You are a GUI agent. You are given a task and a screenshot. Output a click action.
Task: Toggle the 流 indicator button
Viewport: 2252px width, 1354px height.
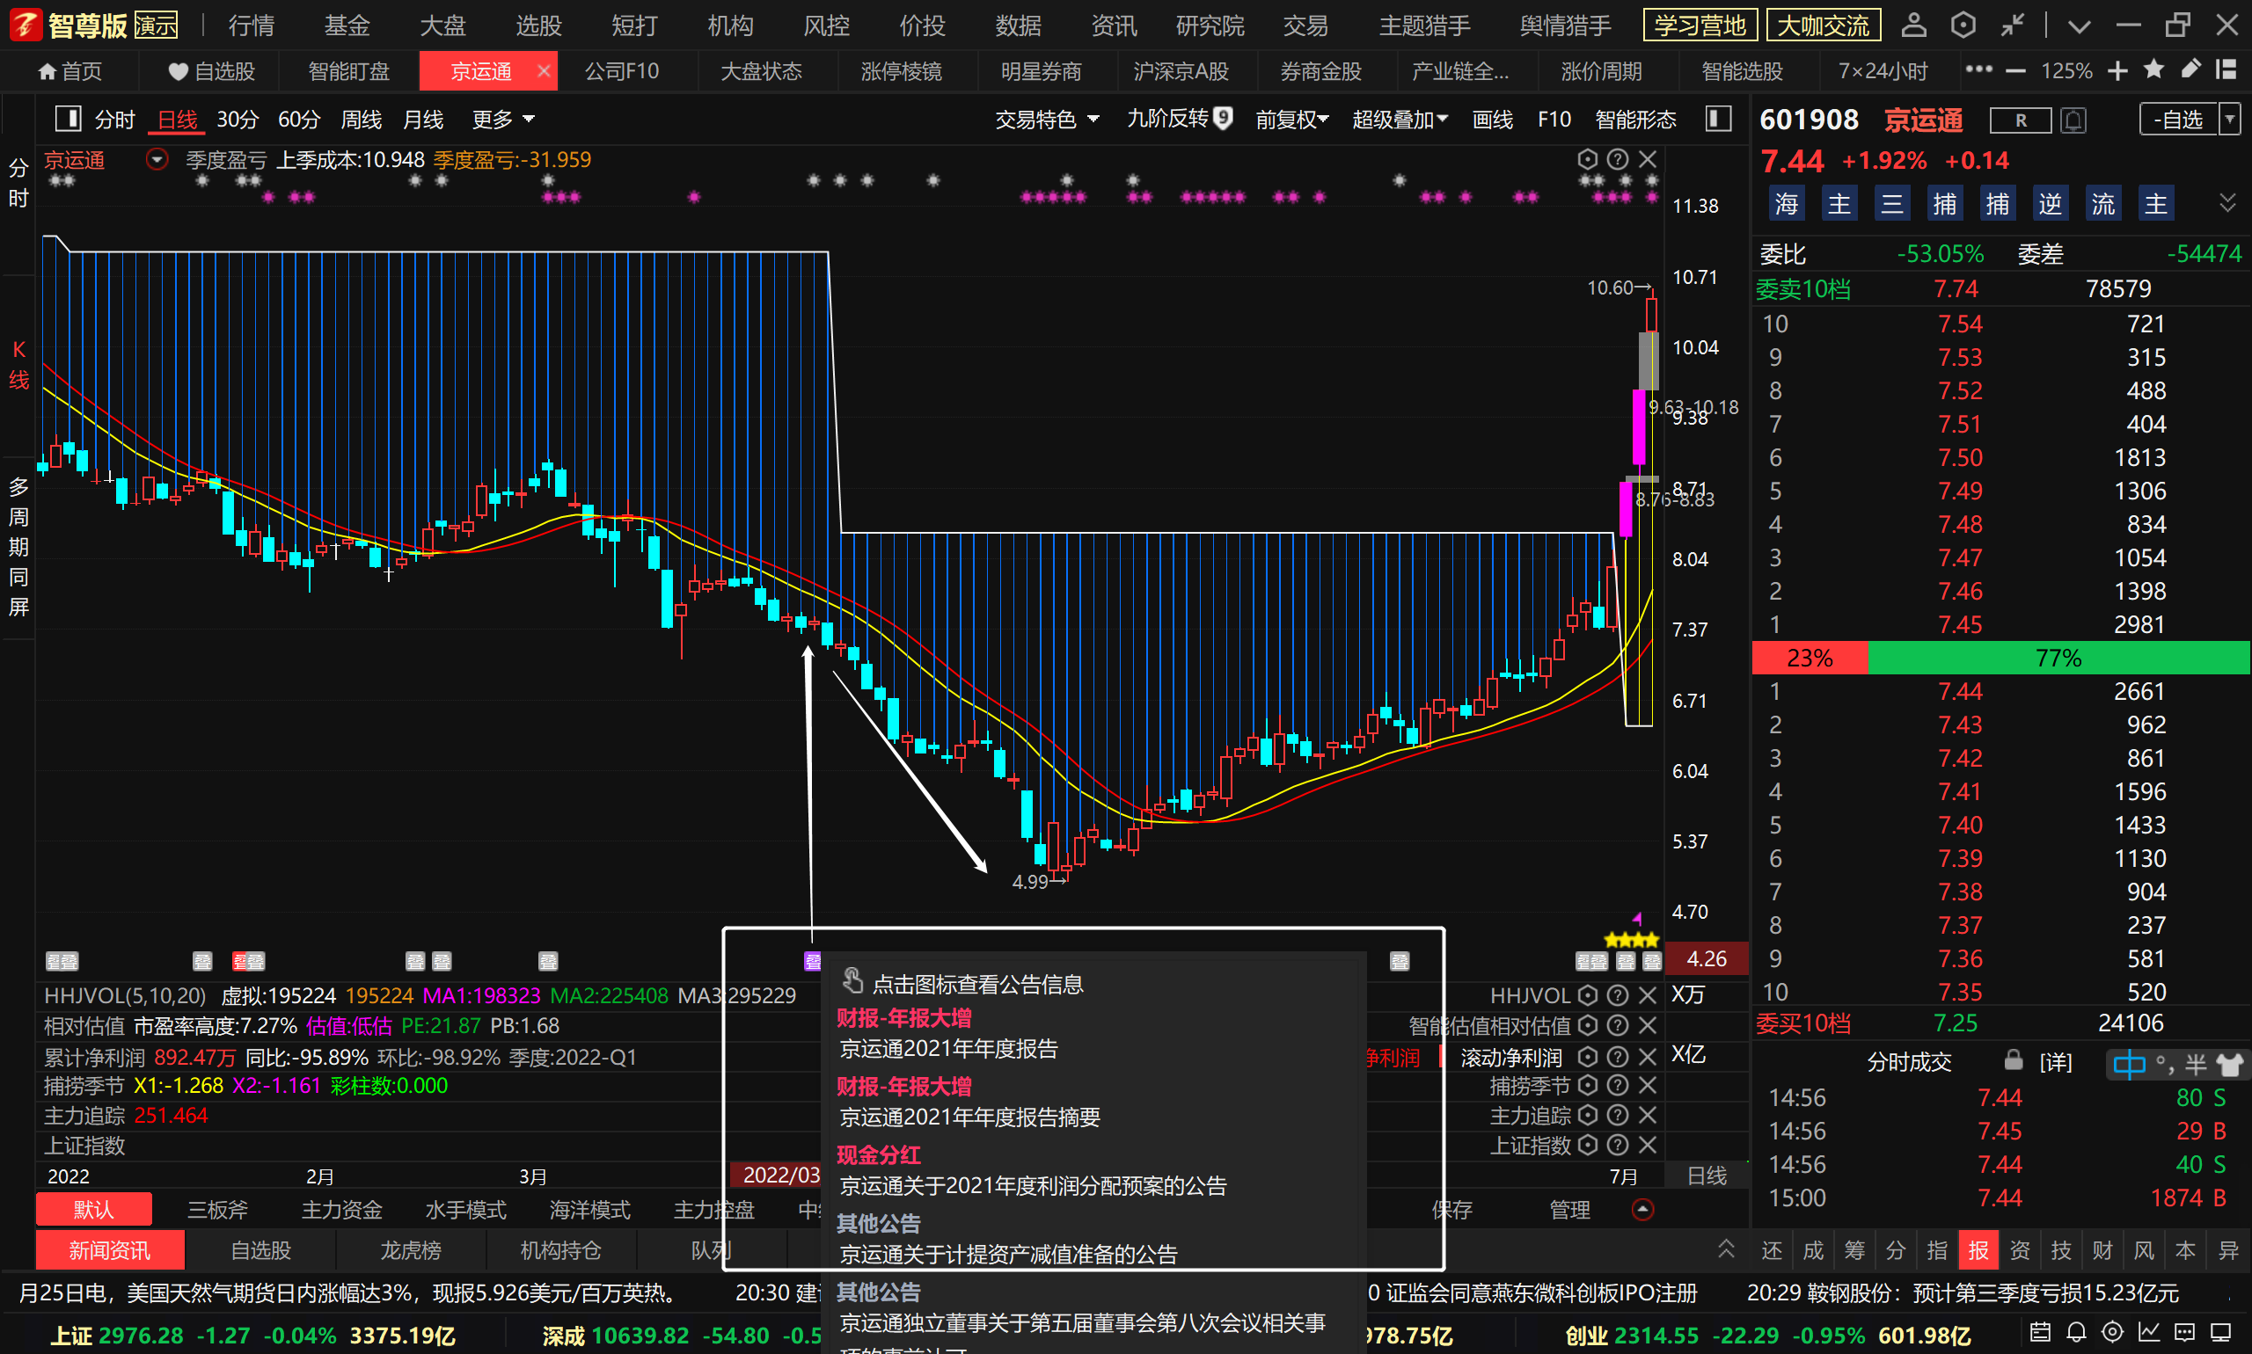2103,203
